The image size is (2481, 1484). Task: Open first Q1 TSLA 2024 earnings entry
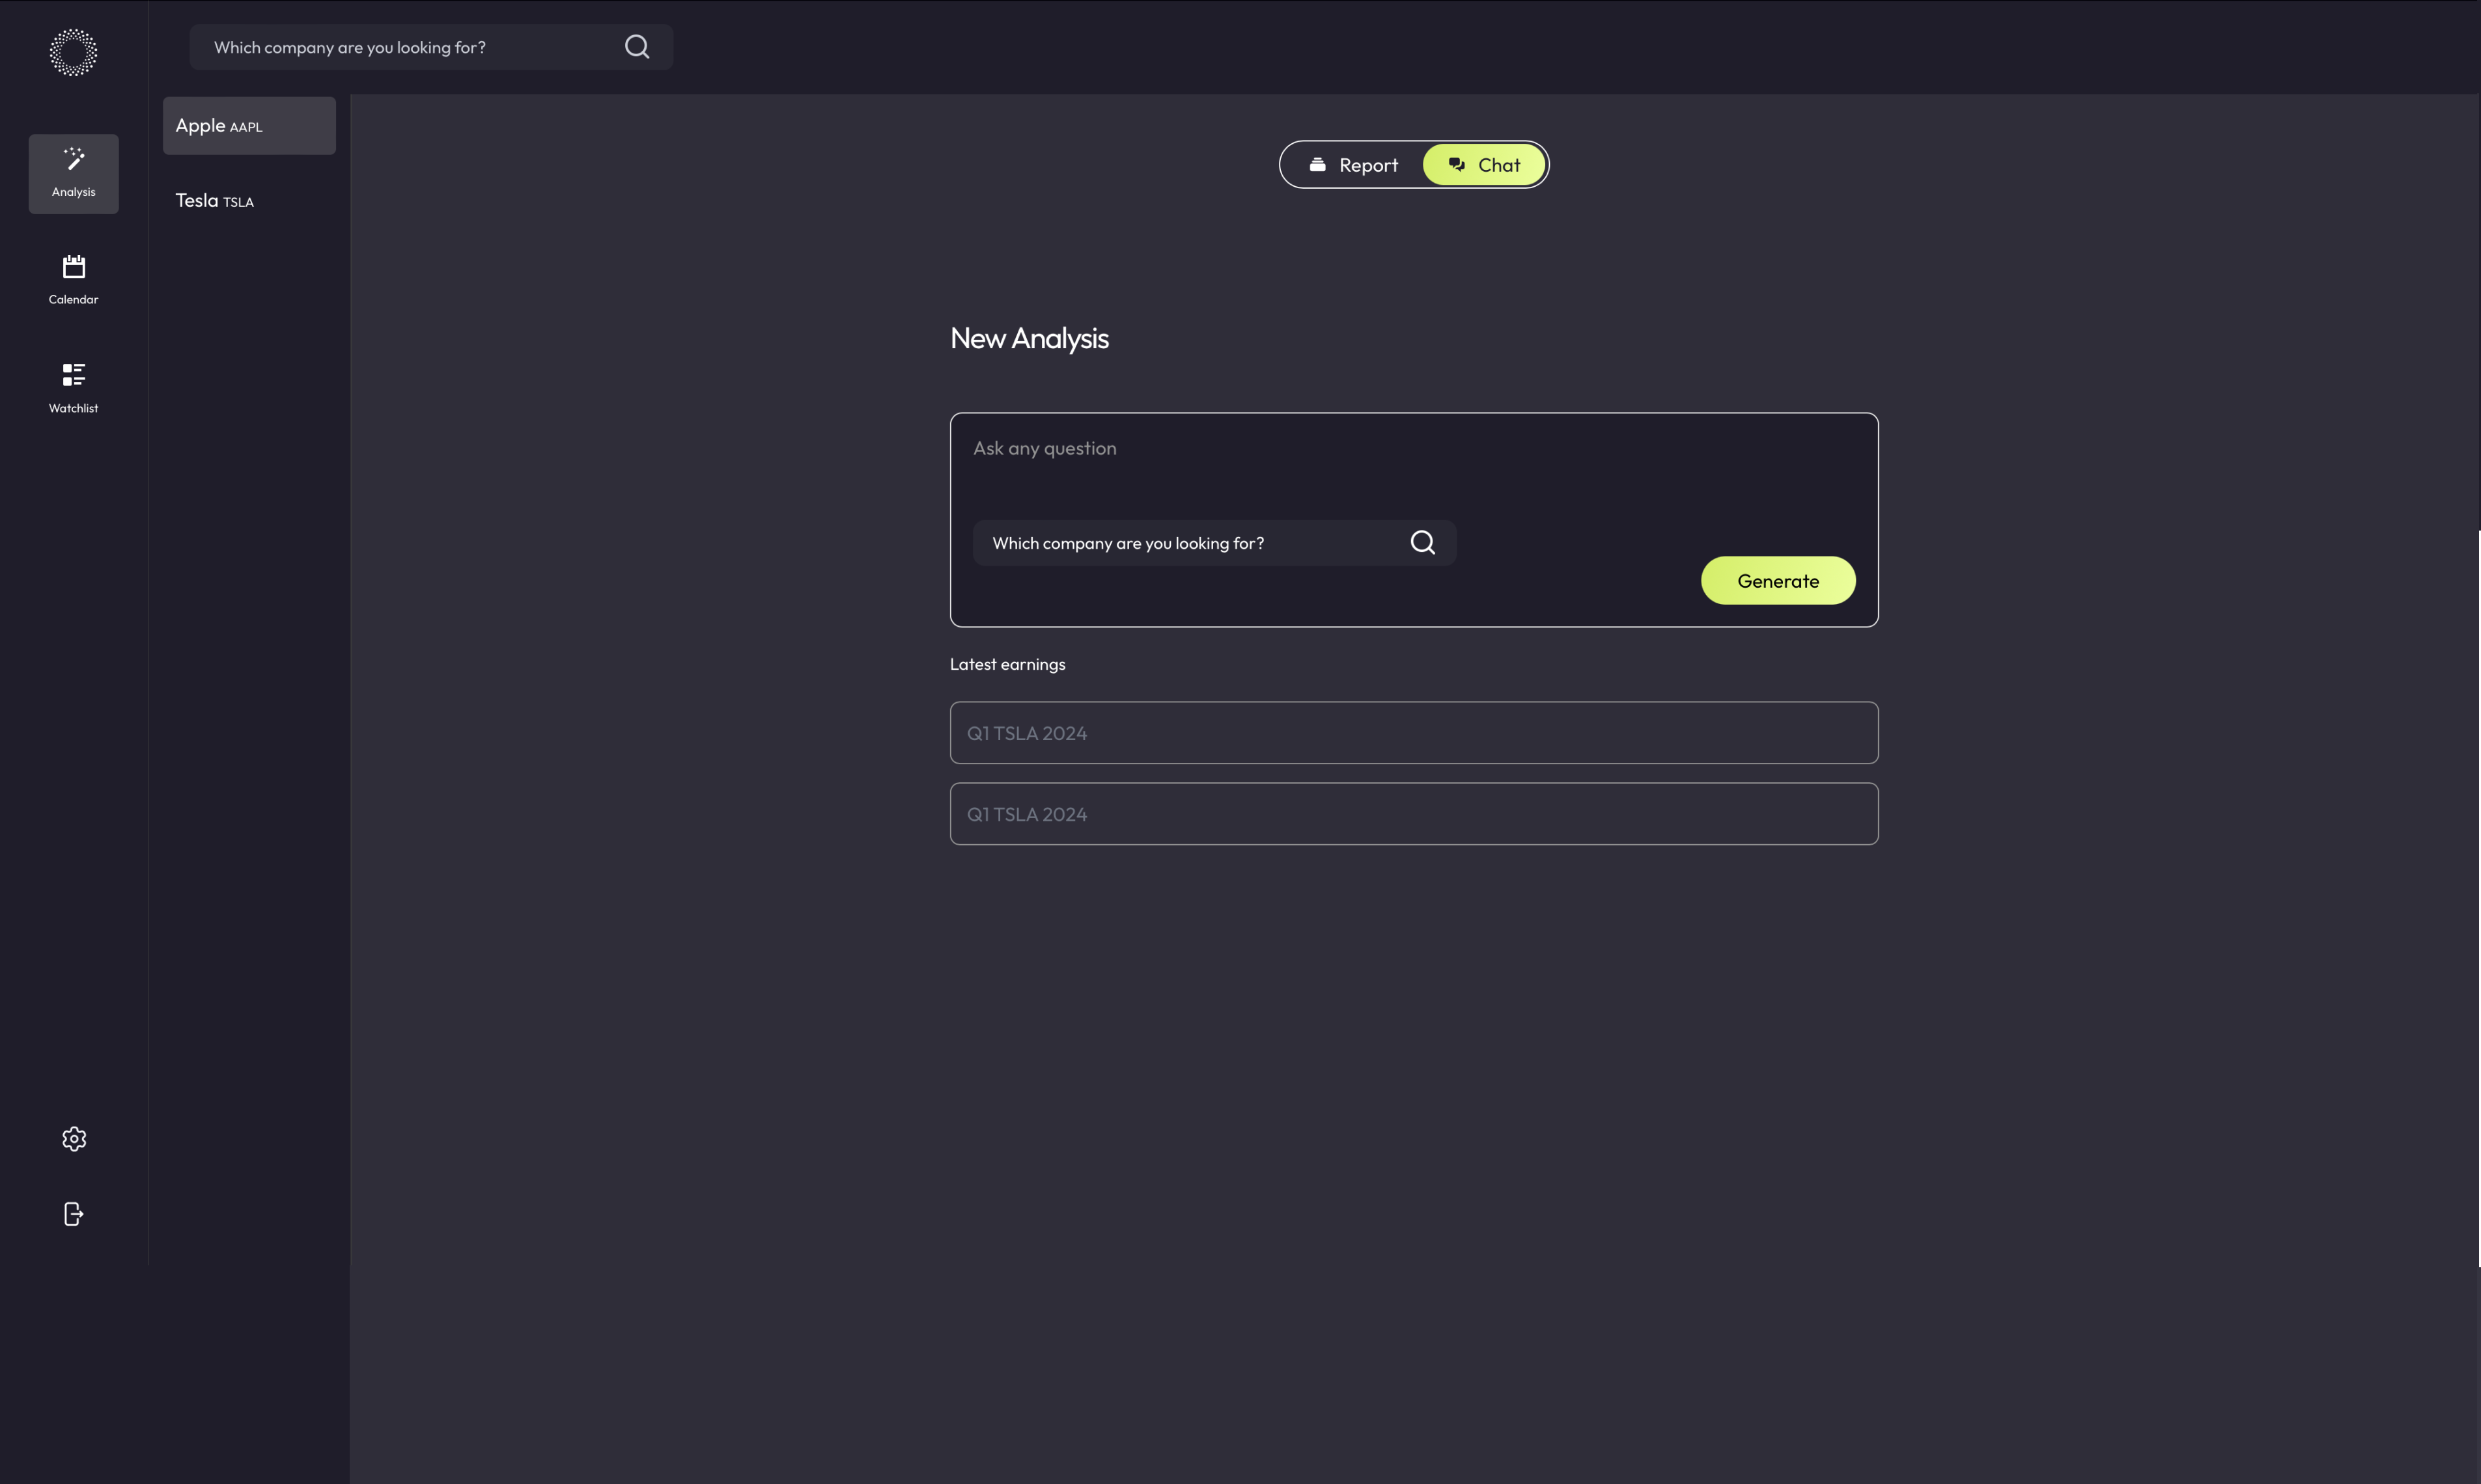1412,733
